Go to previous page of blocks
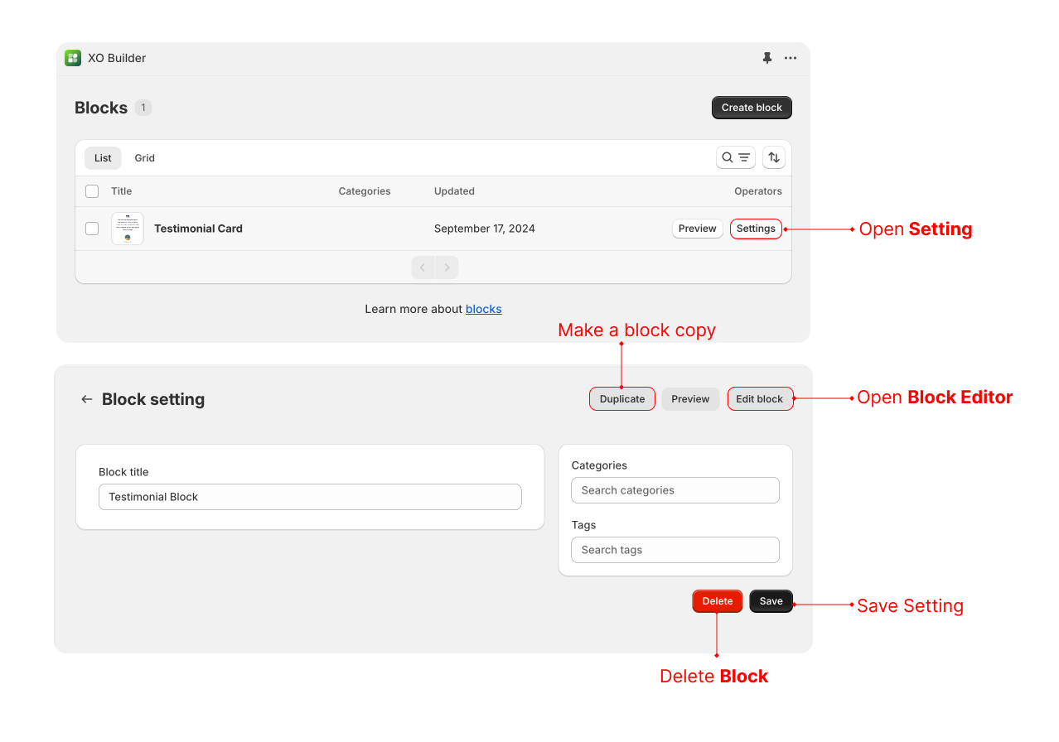The image size is (1059, 742). coord(423,267)
